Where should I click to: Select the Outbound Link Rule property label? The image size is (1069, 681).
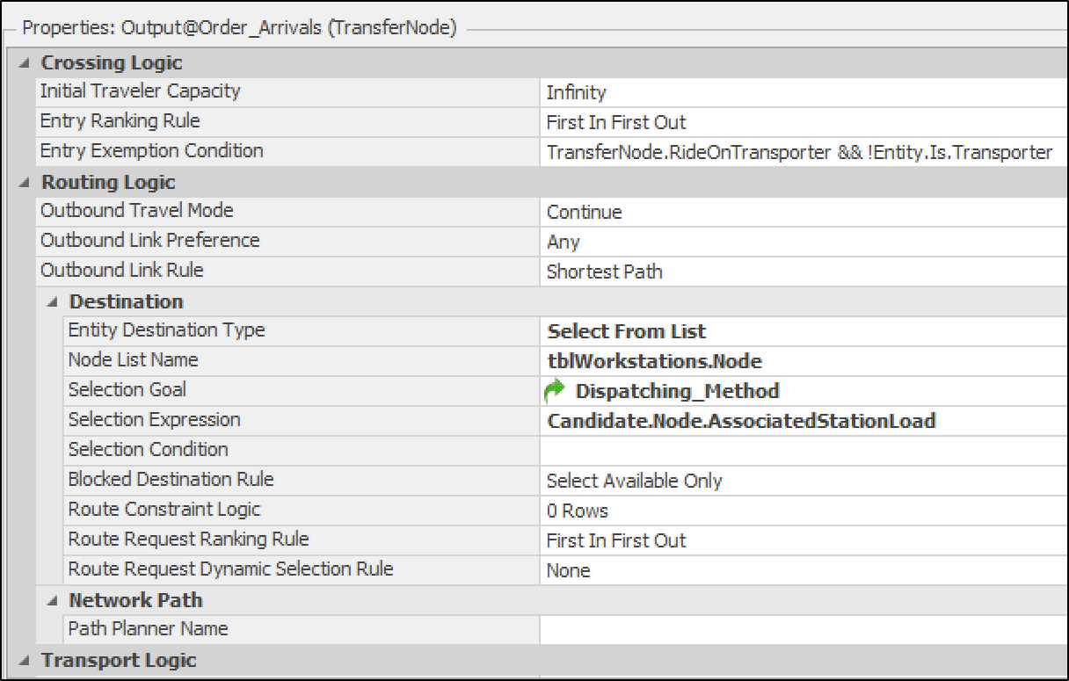click(x=121, y=271)
